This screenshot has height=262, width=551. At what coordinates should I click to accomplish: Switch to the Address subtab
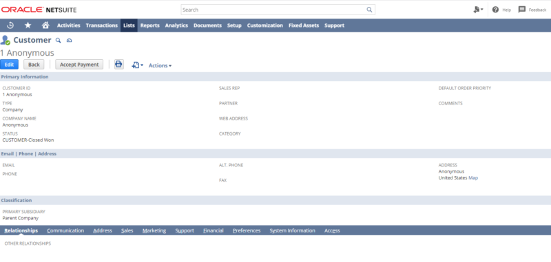(x=103, y=230)
